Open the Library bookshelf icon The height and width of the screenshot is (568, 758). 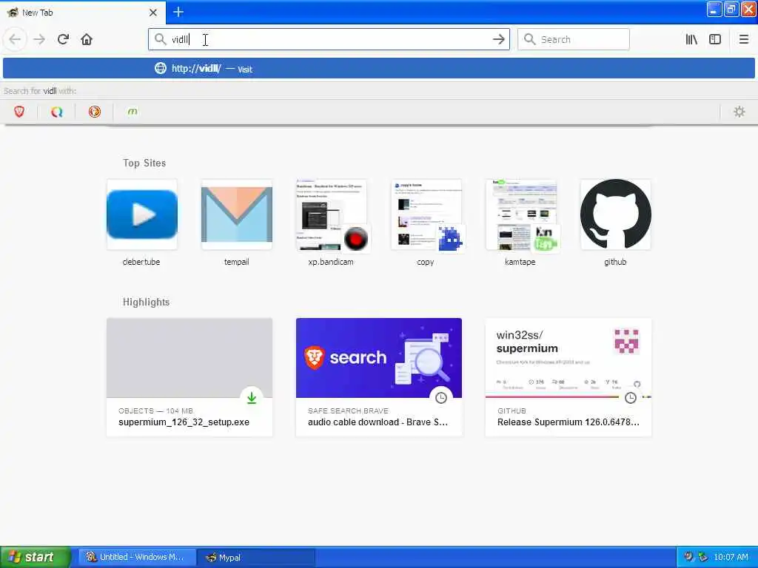click(x=691, y=39)
